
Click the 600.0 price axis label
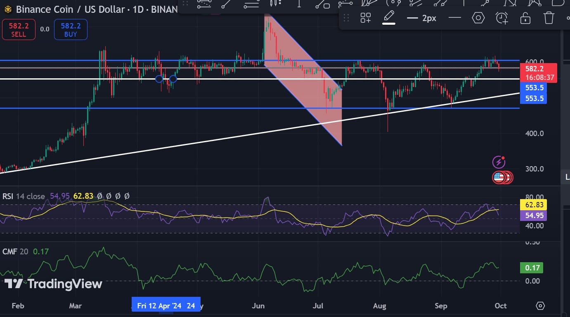tap(534, 61)
